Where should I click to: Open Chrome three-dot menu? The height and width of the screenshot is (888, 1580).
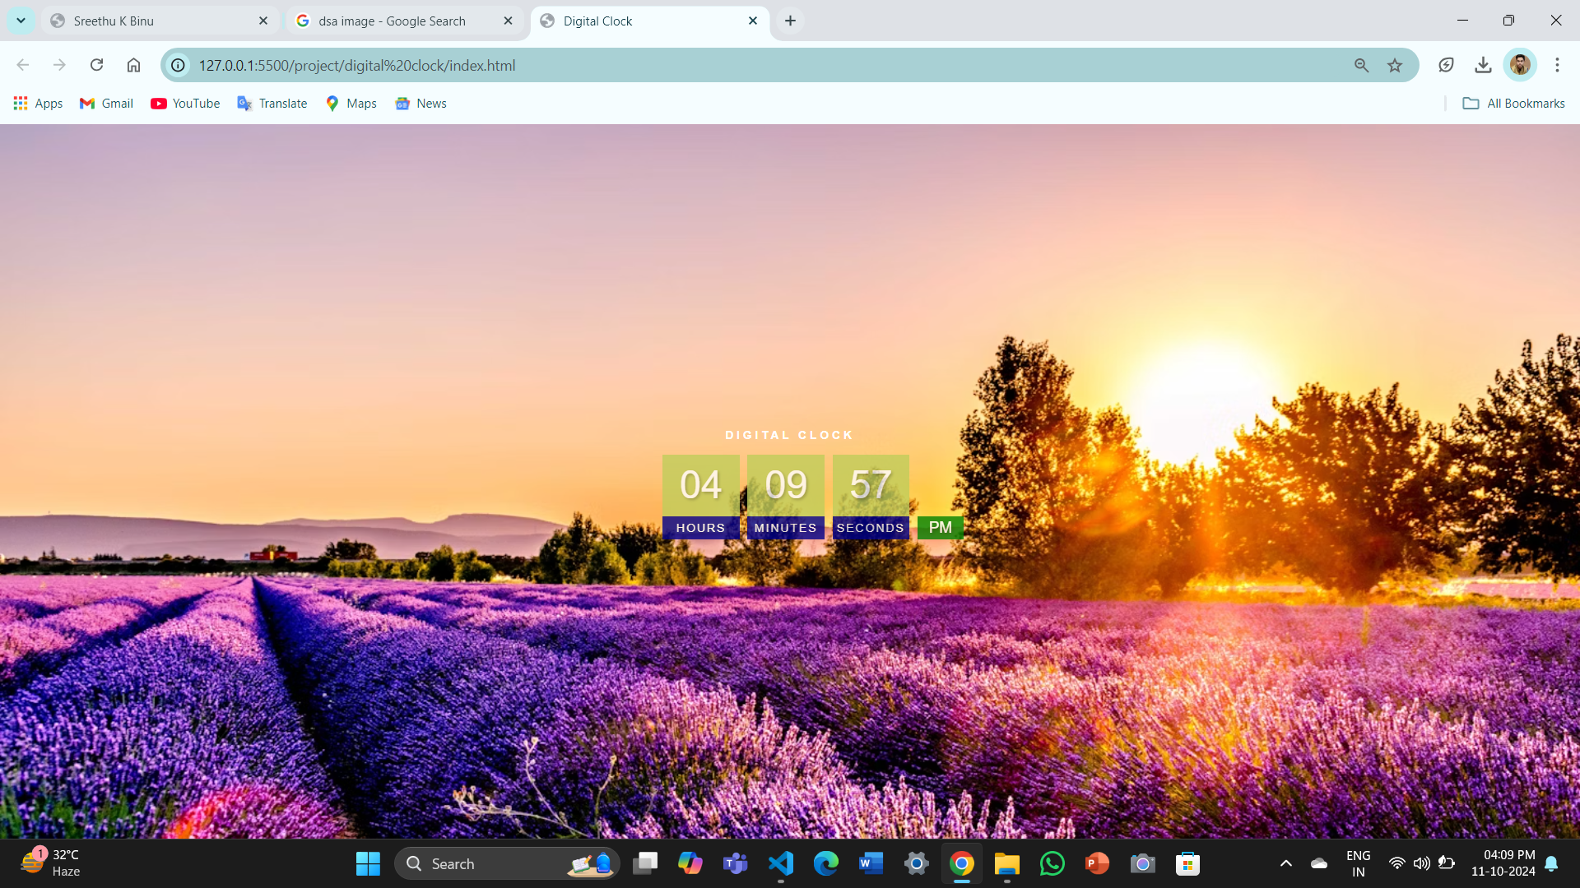[x=1557, y=65]
